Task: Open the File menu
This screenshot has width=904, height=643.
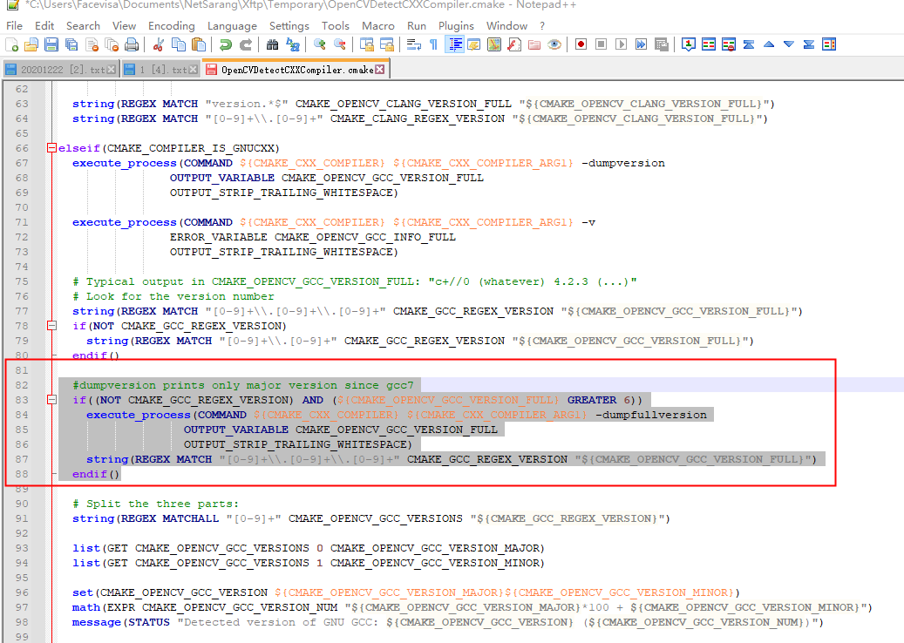Action: coord(15,26)
